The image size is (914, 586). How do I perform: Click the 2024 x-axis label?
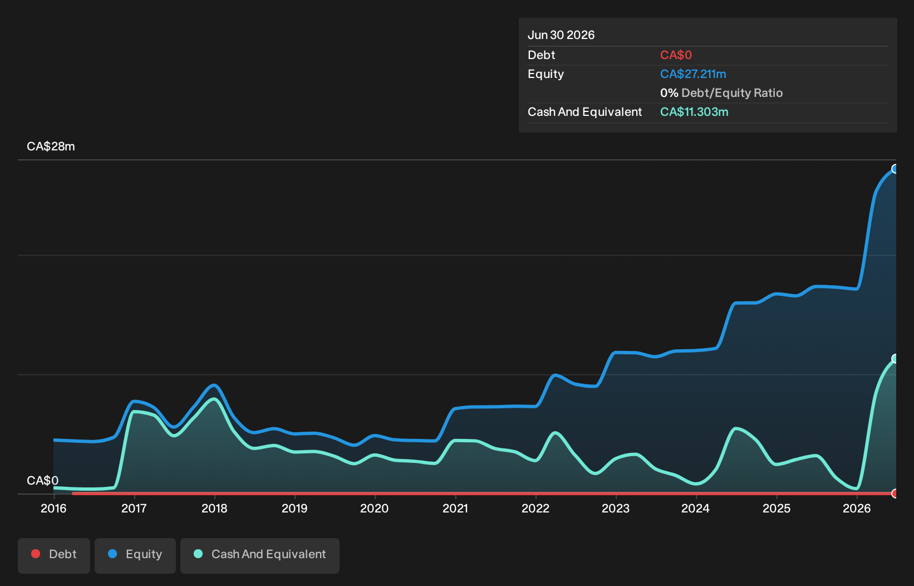click(696, 509)
